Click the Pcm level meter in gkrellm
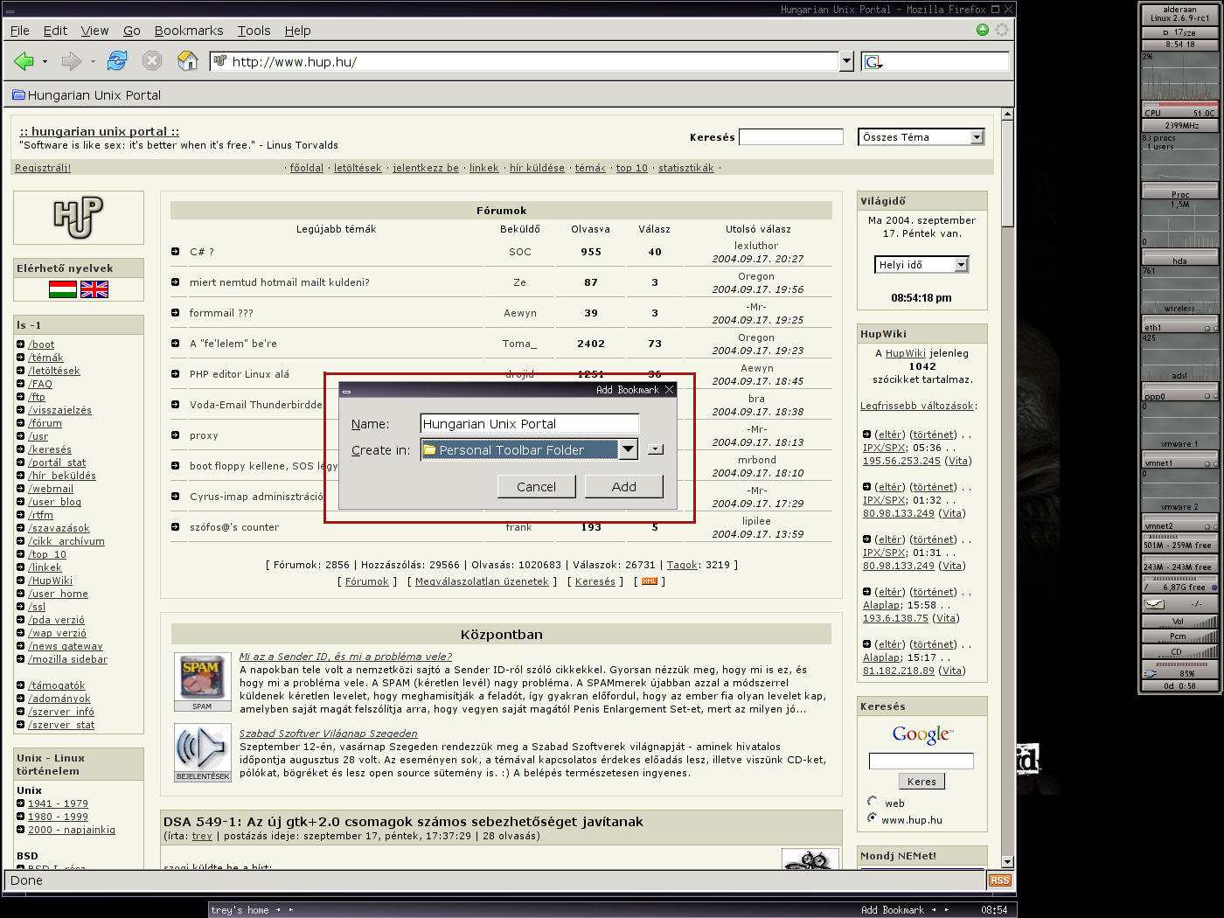Image resolution: width=1224 pixels, height=918 pixels. click(x=1179, y=636)
